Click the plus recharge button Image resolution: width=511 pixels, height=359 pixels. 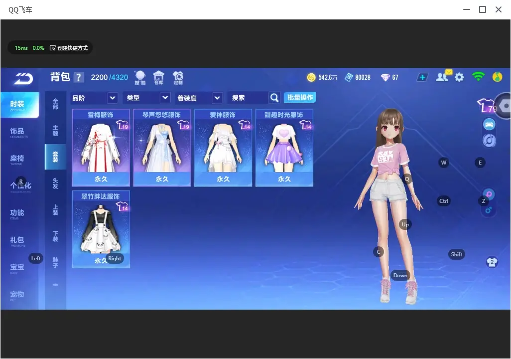pyautogui.click(x=422, y=77)
